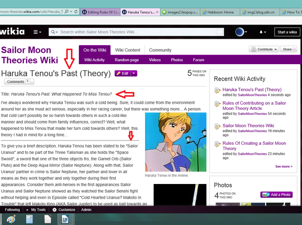Switch to the How To browser tab

pos(291,12)
